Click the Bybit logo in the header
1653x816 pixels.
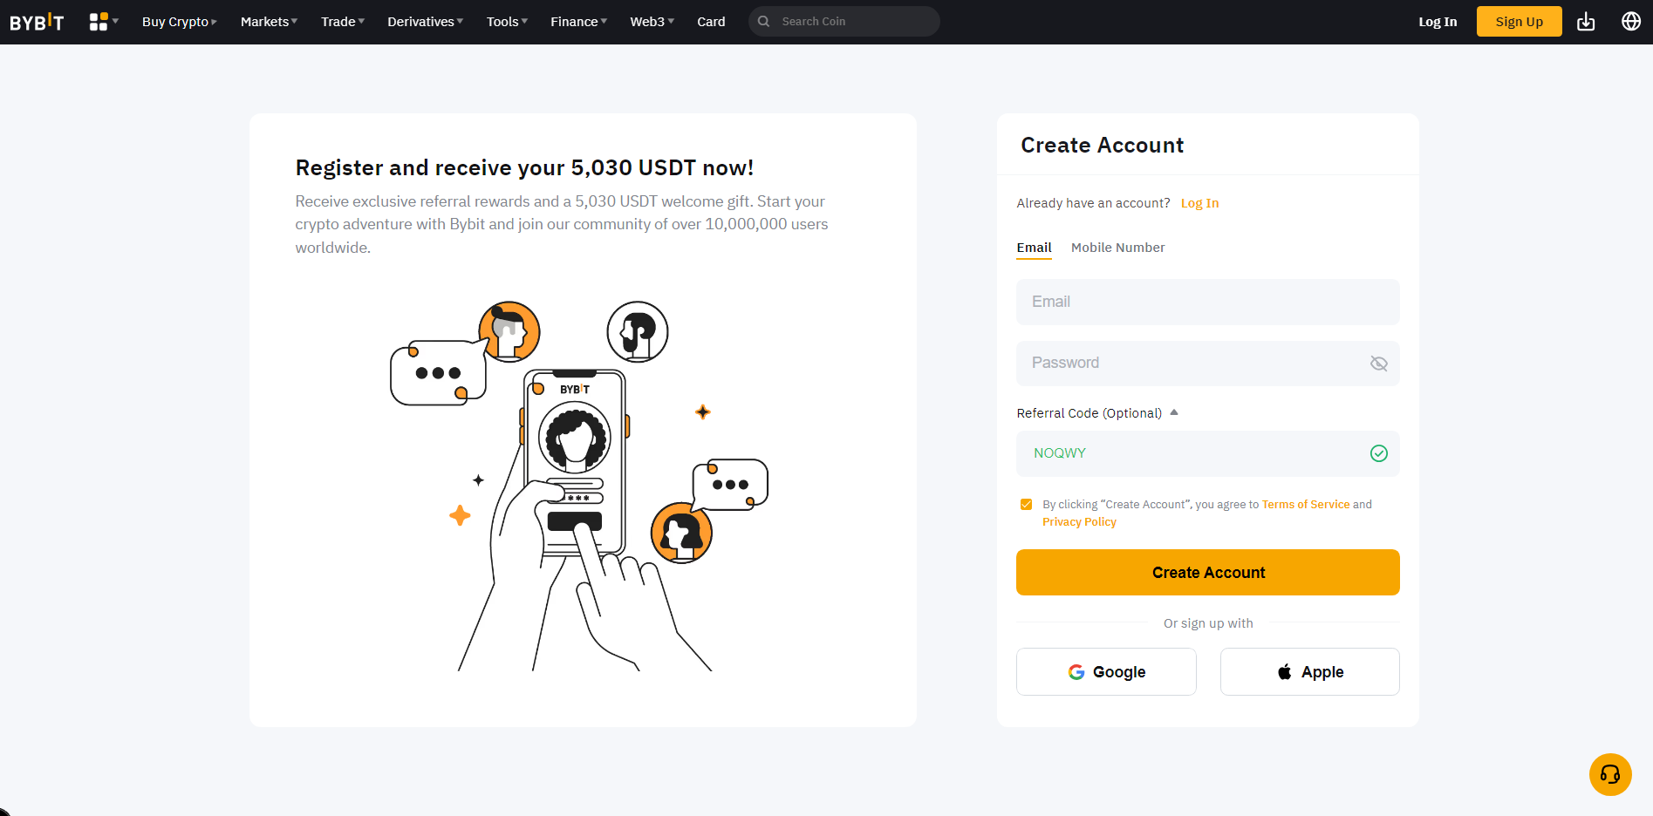(x=37, y=22)
